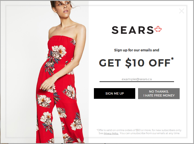Viewport: 194px width, 144px height.
Task: Focus the example@sears.ca email field
Action: [137, 79]
